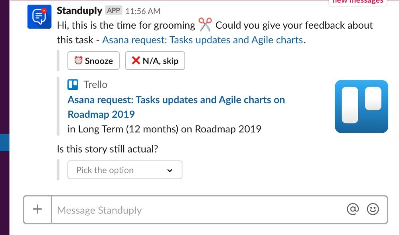Click the alarm clock icon on Snooze
The width and height of the screenshot is (399, 235).
click(78, 60)
